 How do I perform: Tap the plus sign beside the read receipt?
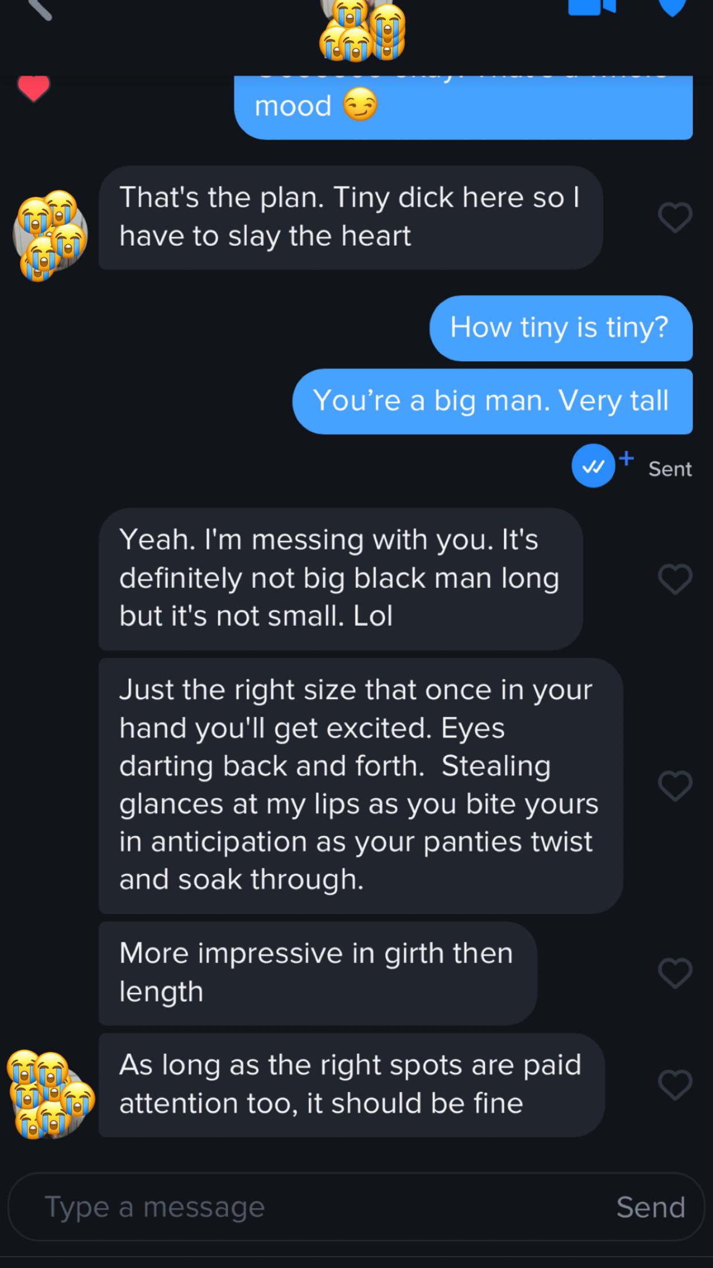[626, 458]
